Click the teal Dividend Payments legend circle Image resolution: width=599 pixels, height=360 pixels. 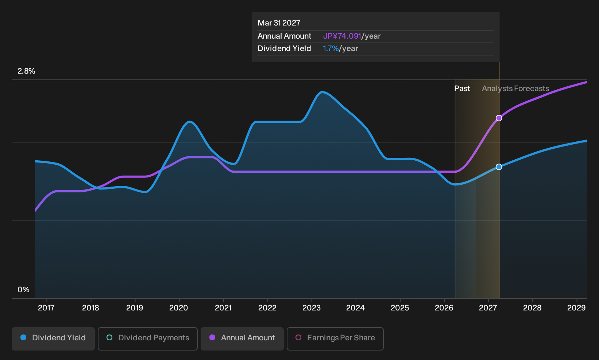coord(109,338)
